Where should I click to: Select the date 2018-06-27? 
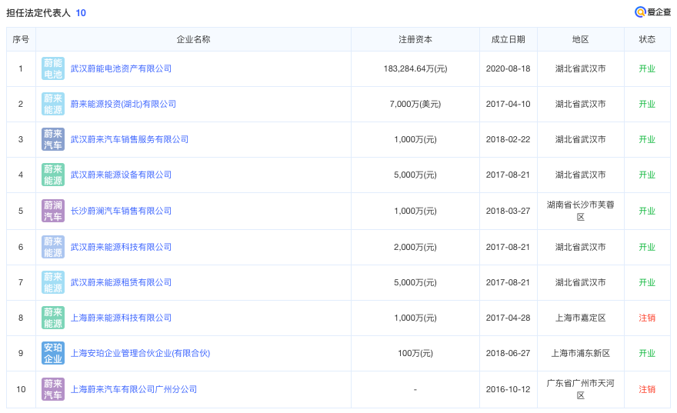[x=509, y=354]
